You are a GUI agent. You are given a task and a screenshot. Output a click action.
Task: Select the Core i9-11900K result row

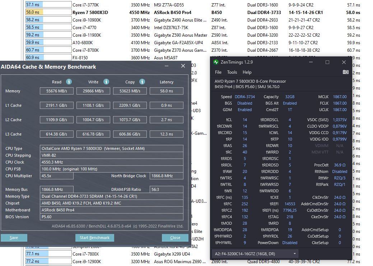[x=193, y=35]
